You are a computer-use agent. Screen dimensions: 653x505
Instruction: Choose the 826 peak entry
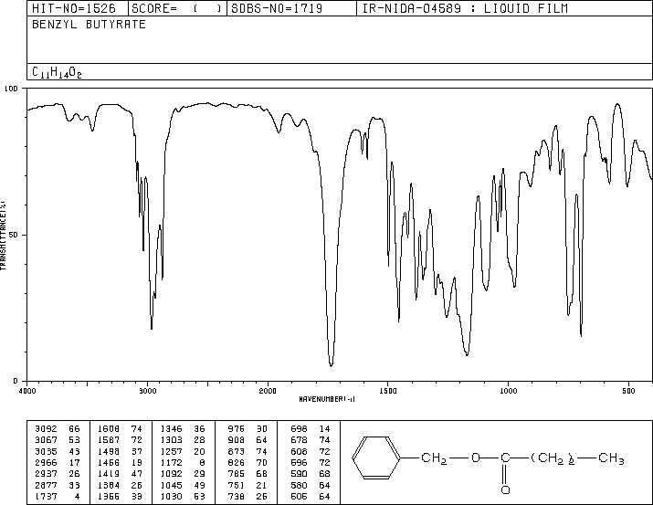click(x=248, y=462)
